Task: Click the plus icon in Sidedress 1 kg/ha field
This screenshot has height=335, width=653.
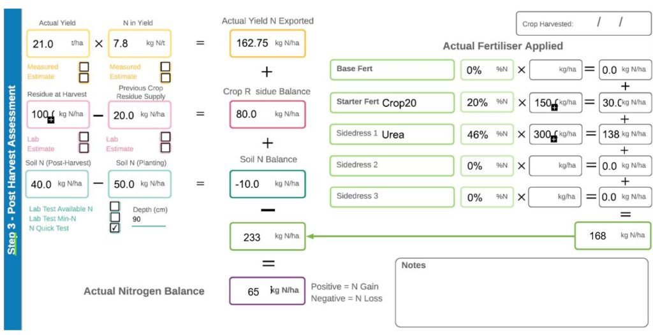Action: tap(554, 139)
